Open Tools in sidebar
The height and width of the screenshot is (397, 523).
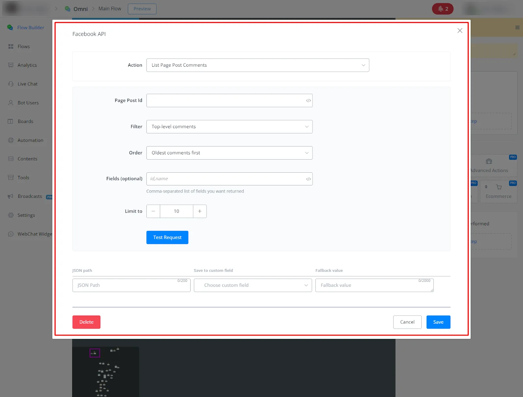click(x=24, y=178)
